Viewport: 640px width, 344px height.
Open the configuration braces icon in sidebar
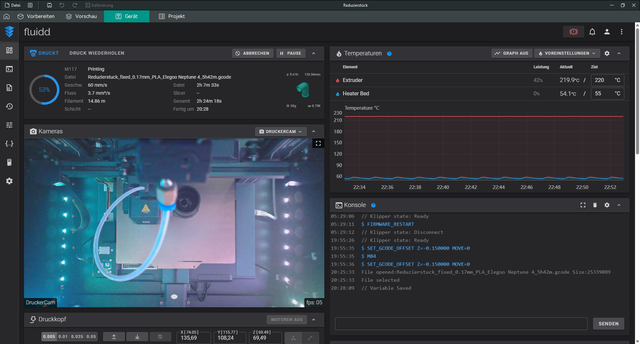(9, 144)
